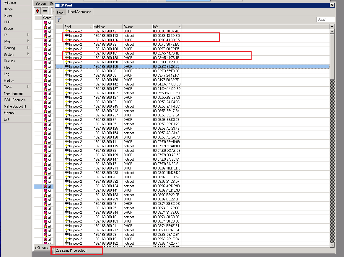
Task: Open the Servers tab in background window
Action: pyautogui.click(x=41, y=4)
